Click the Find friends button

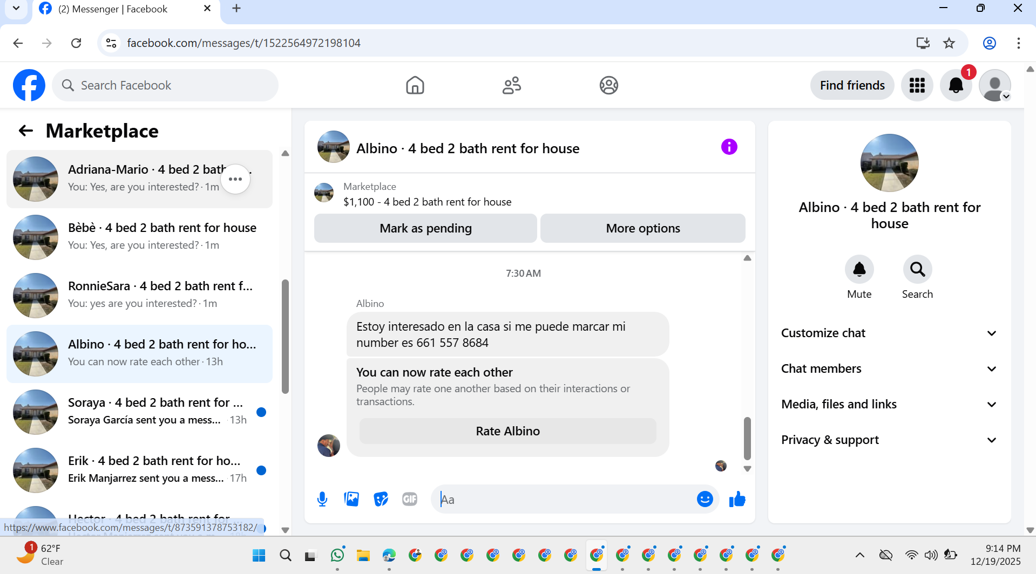(x=852, y=85)
